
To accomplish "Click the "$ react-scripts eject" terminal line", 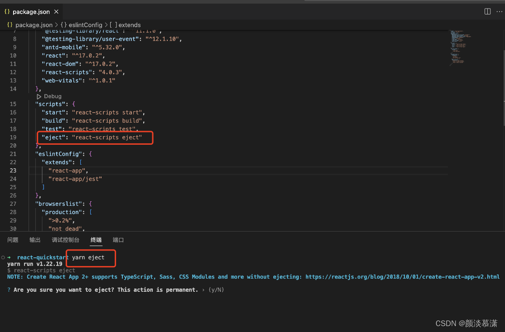I will 41,270.
